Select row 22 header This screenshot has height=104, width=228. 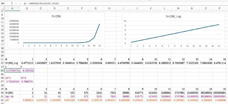tap(2, 63)
